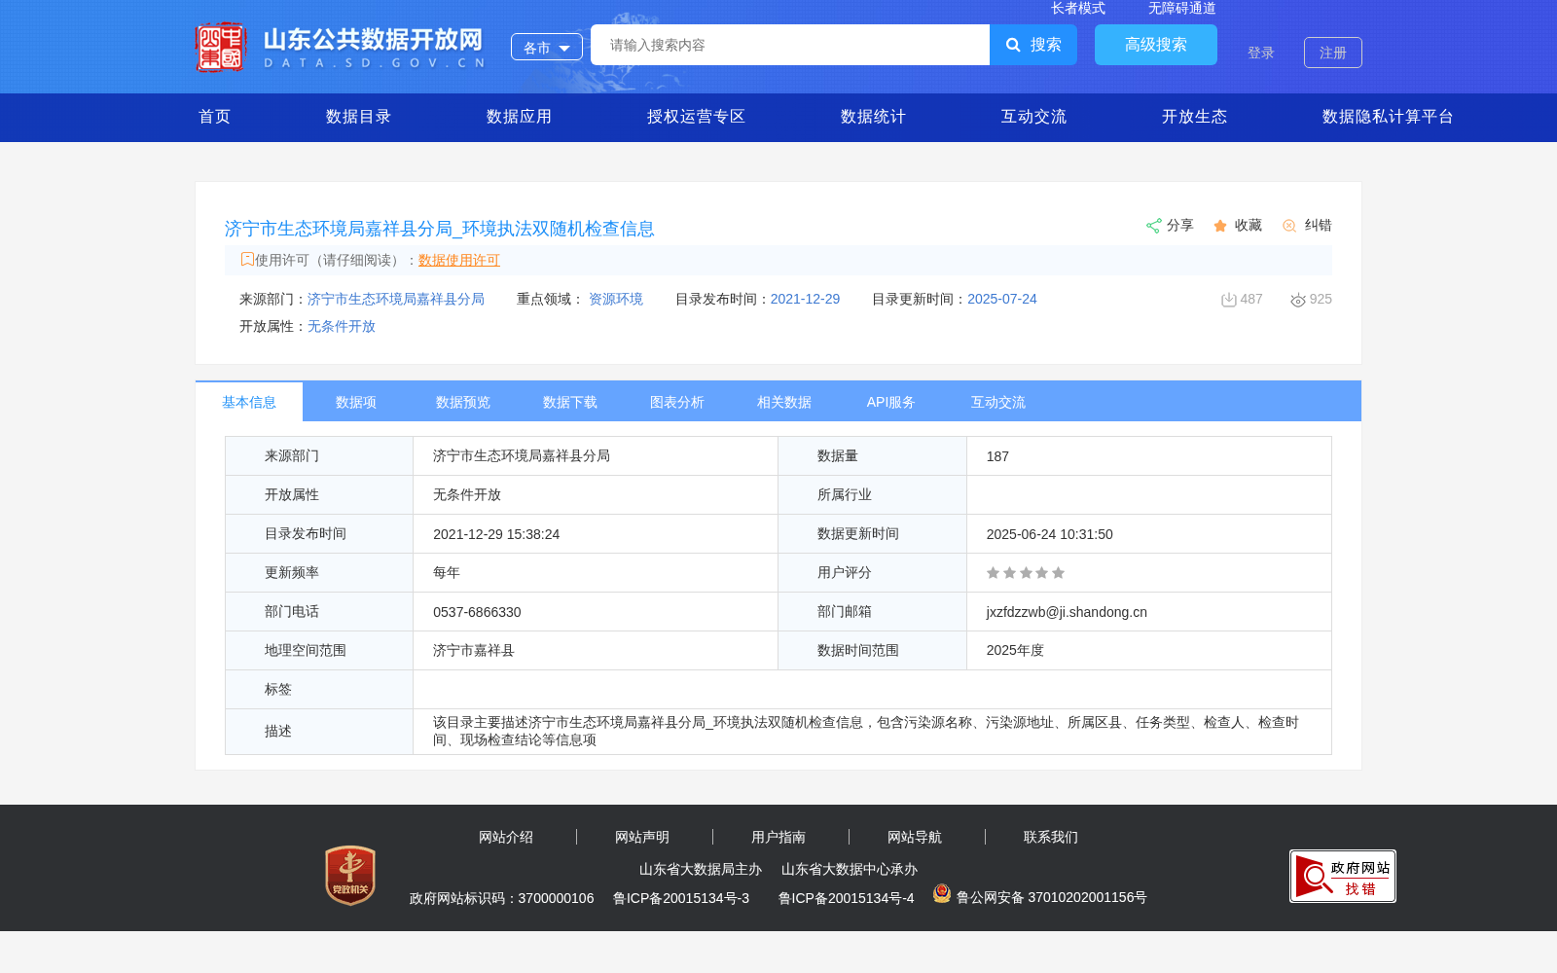Screen dimensions: 1557x973
Task: Click the bookmark icon before 使用许可
Action: coord(247,259)
